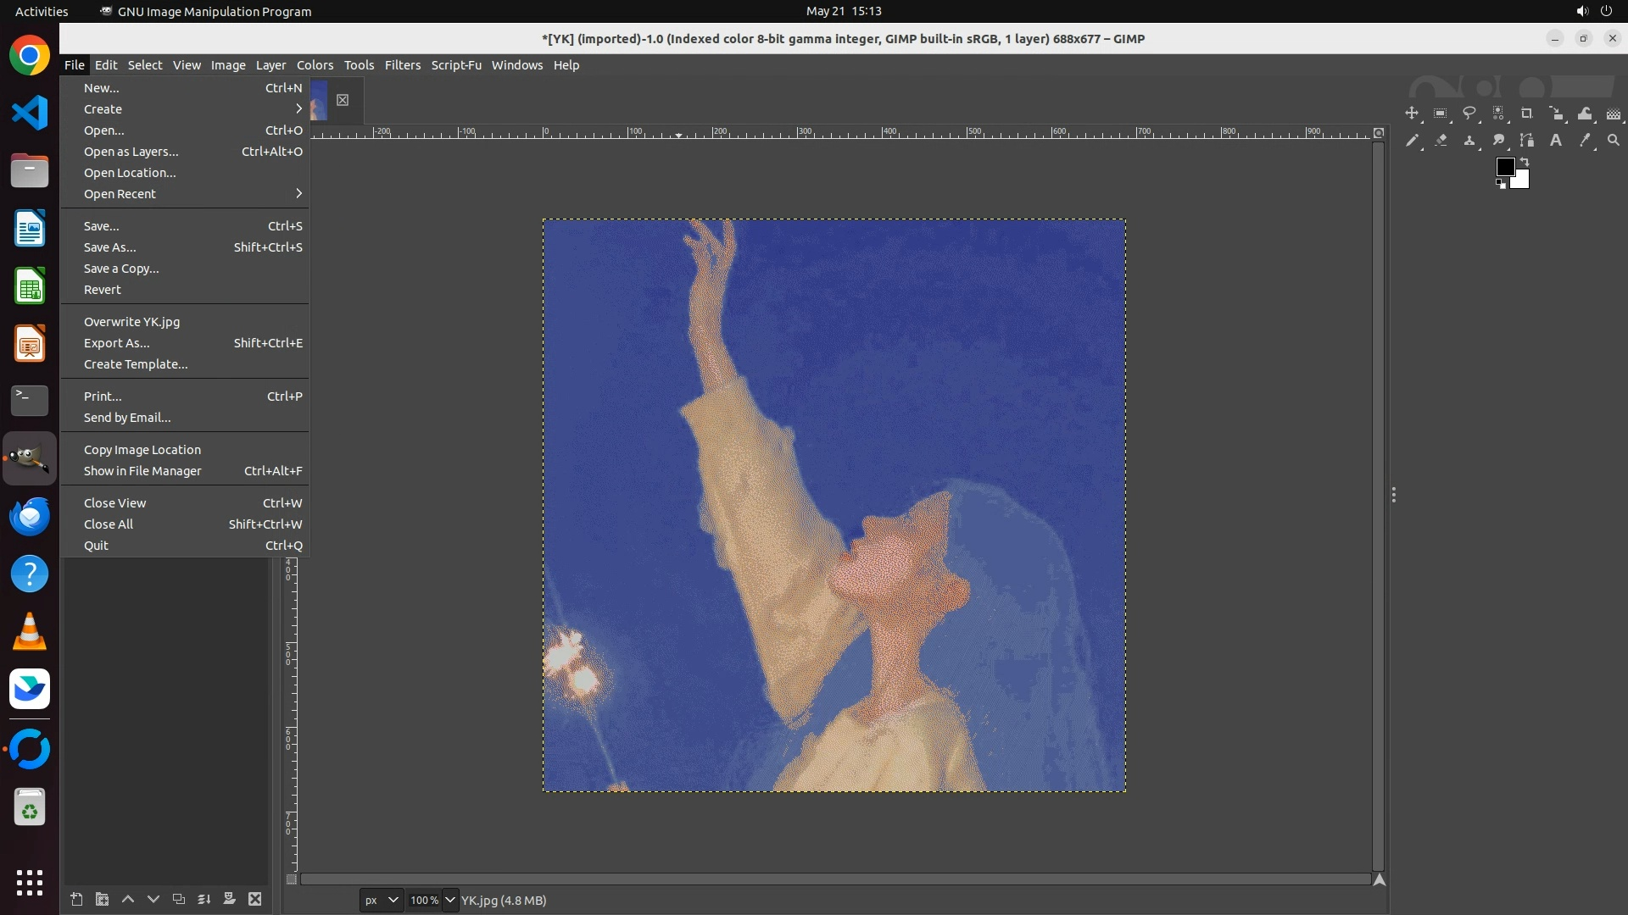Create a new layer from layers panel

click(76, 900)
